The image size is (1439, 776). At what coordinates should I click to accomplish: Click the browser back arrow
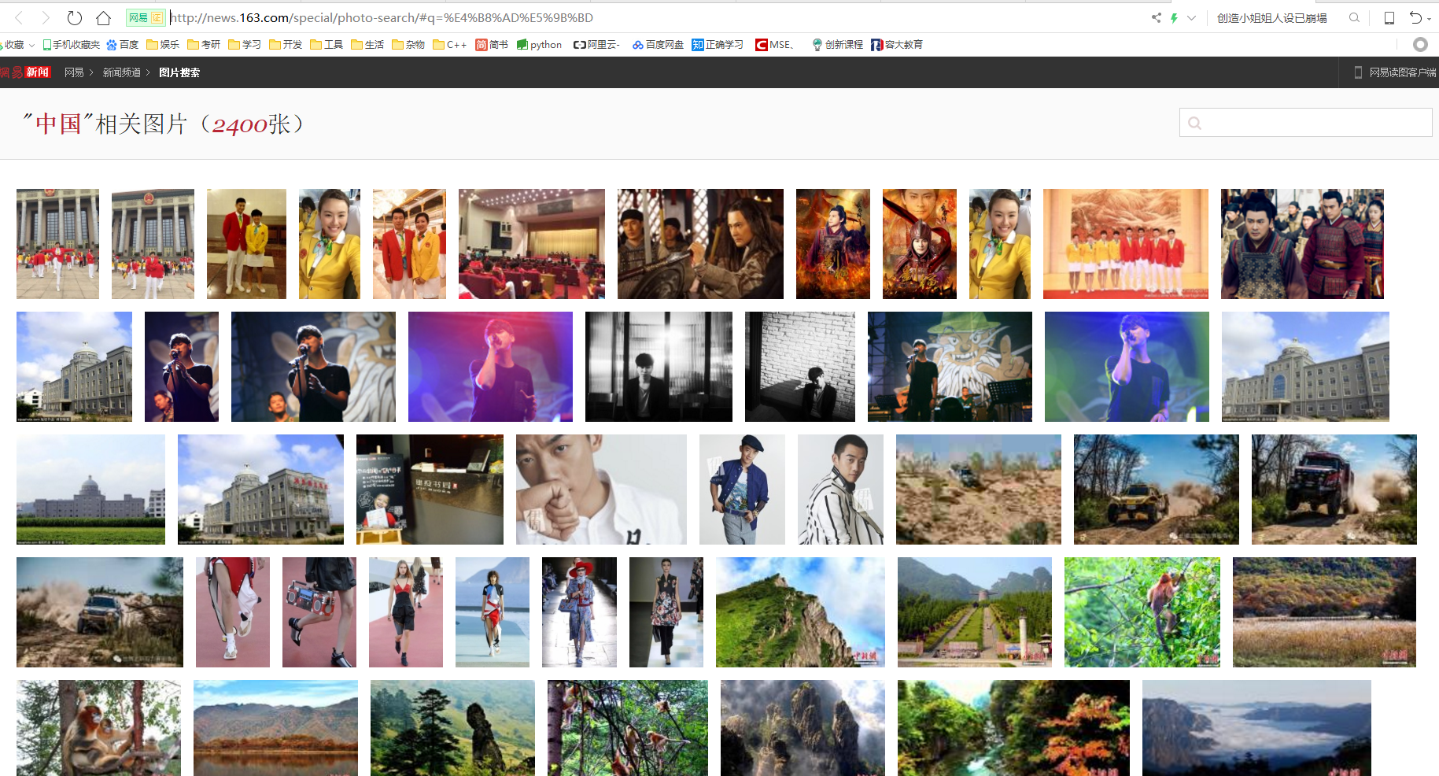(x=19, y=17)
